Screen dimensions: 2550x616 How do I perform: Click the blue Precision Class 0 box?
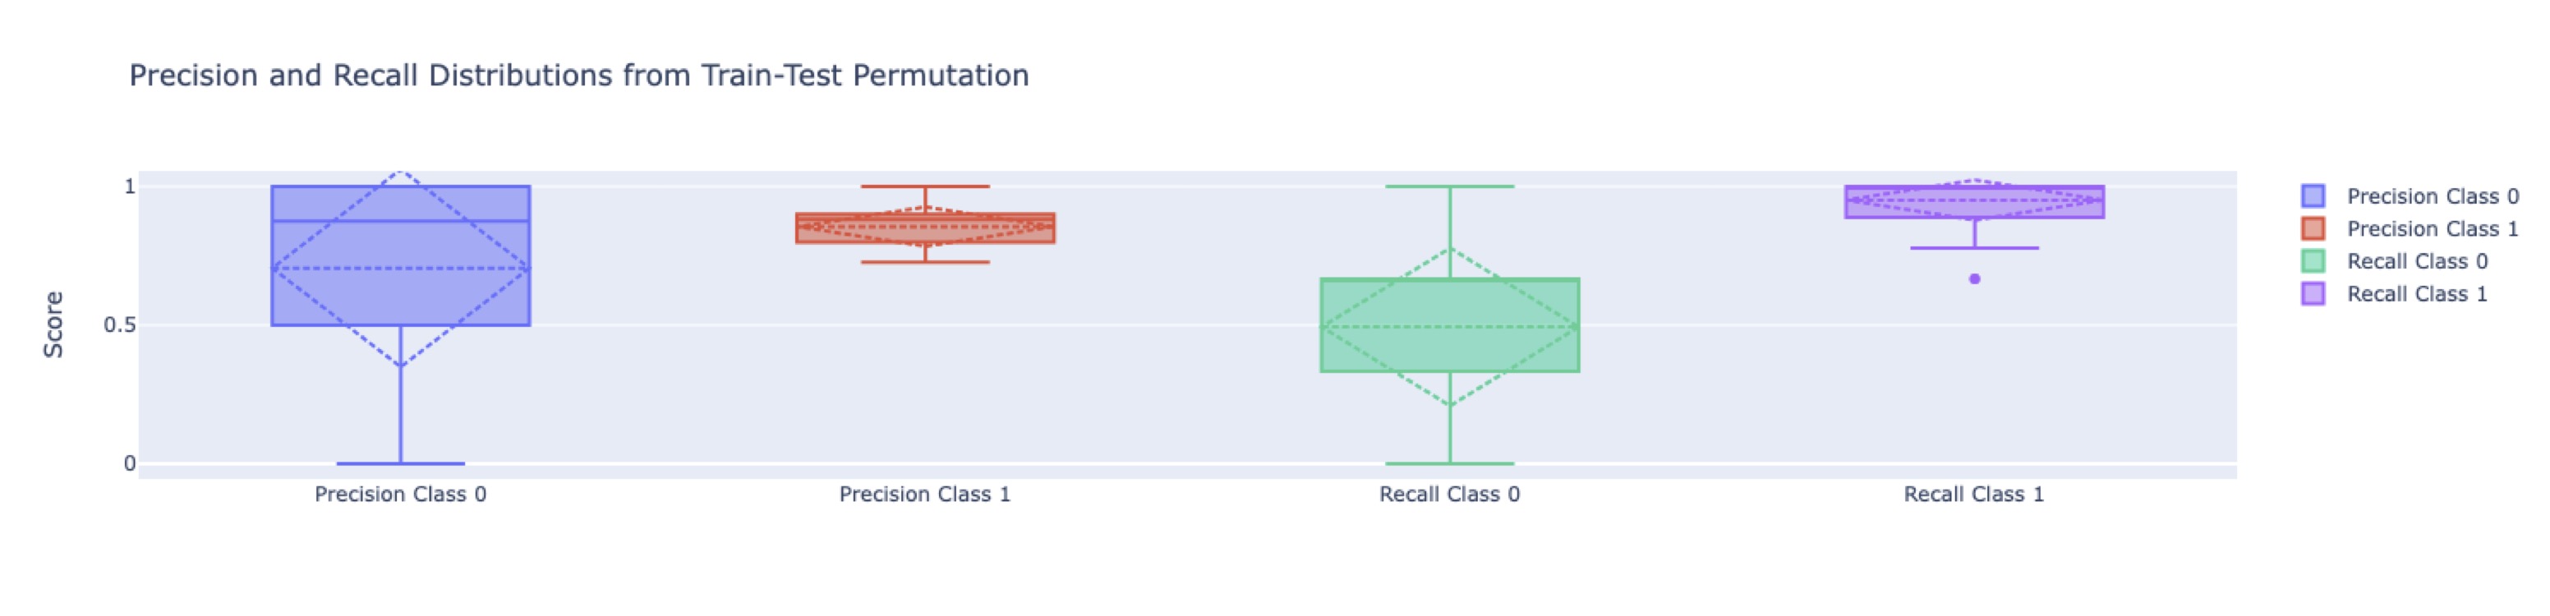pyautogui.click(x=401, y=255)
